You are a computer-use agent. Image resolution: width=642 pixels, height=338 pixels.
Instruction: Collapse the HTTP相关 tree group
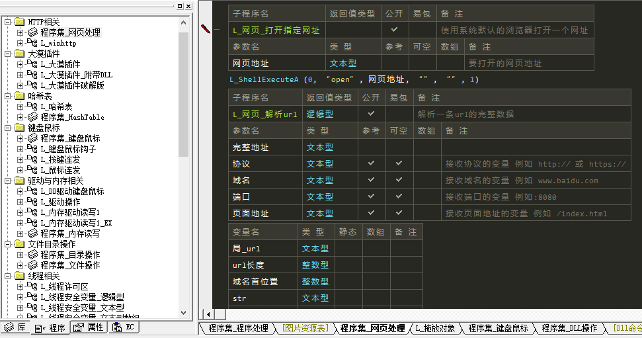tap(8, 22)
